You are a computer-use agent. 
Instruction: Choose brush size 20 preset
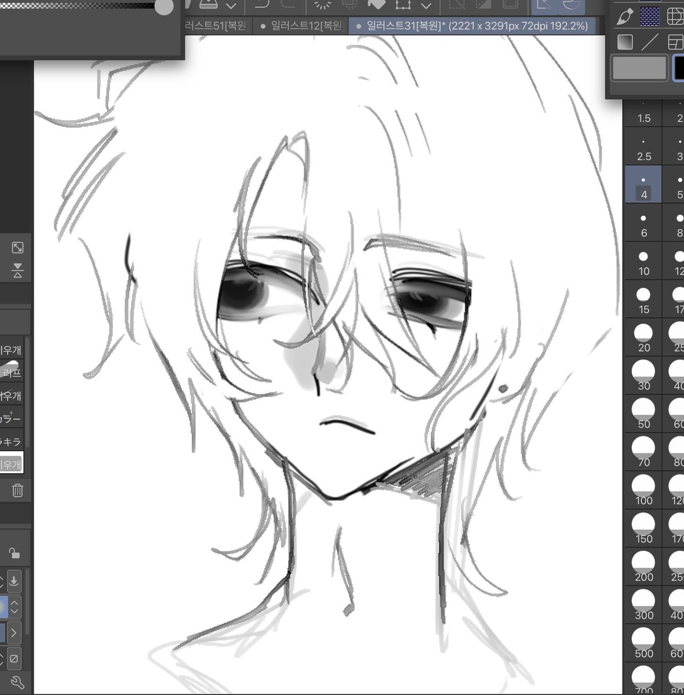point(643,338)
